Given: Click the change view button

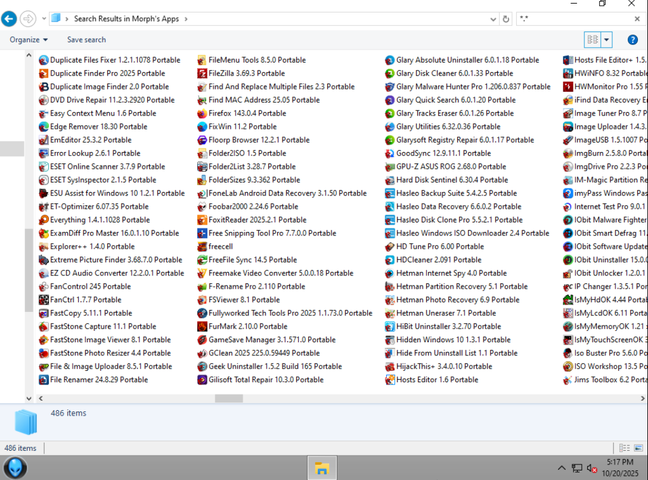Looking at the screenshot, I should pos(592,40).
